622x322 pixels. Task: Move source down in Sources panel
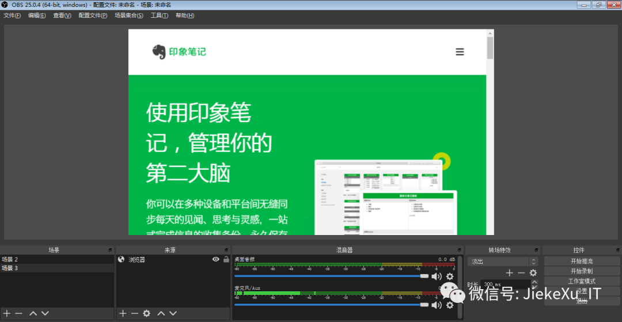(173, 313)
